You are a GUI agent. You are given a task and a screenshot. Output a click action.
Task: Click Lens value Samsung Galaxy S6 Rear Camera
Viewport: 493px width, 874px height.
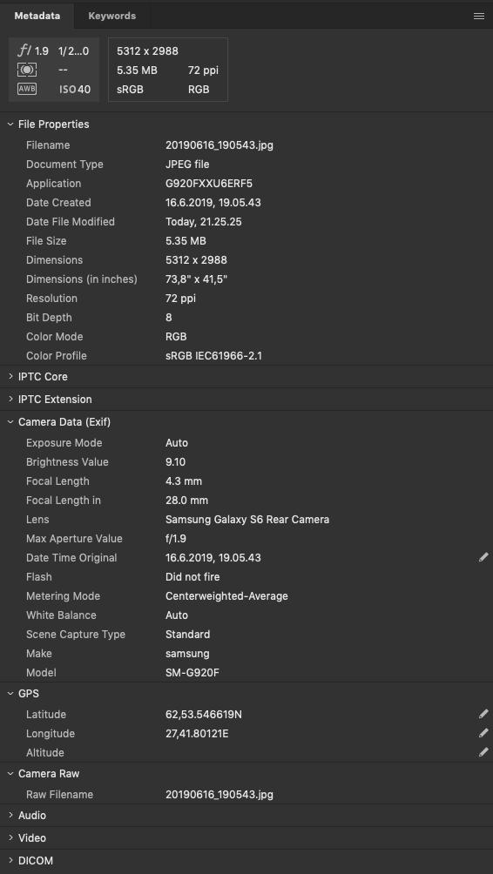[247, 520]
